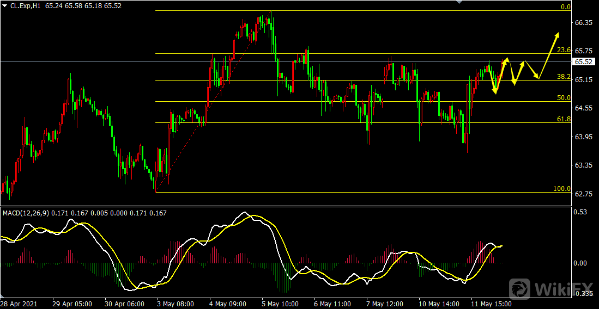Open the CL.Exp,H1 chart dropdown triangle
599x309 pixels.
coord(4,6)
